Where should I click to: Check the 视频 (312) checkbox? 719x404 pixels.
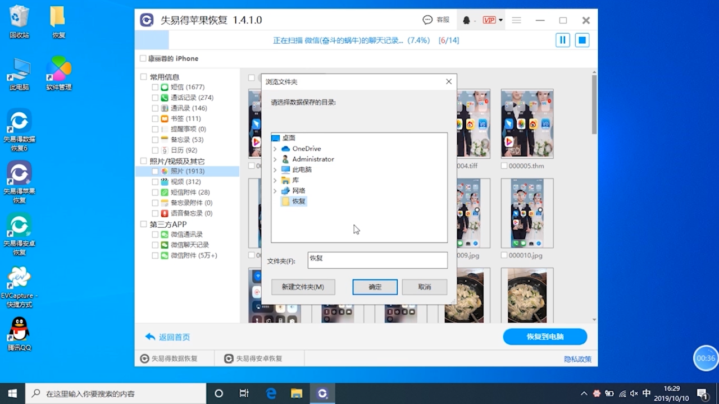pos(155,182)
